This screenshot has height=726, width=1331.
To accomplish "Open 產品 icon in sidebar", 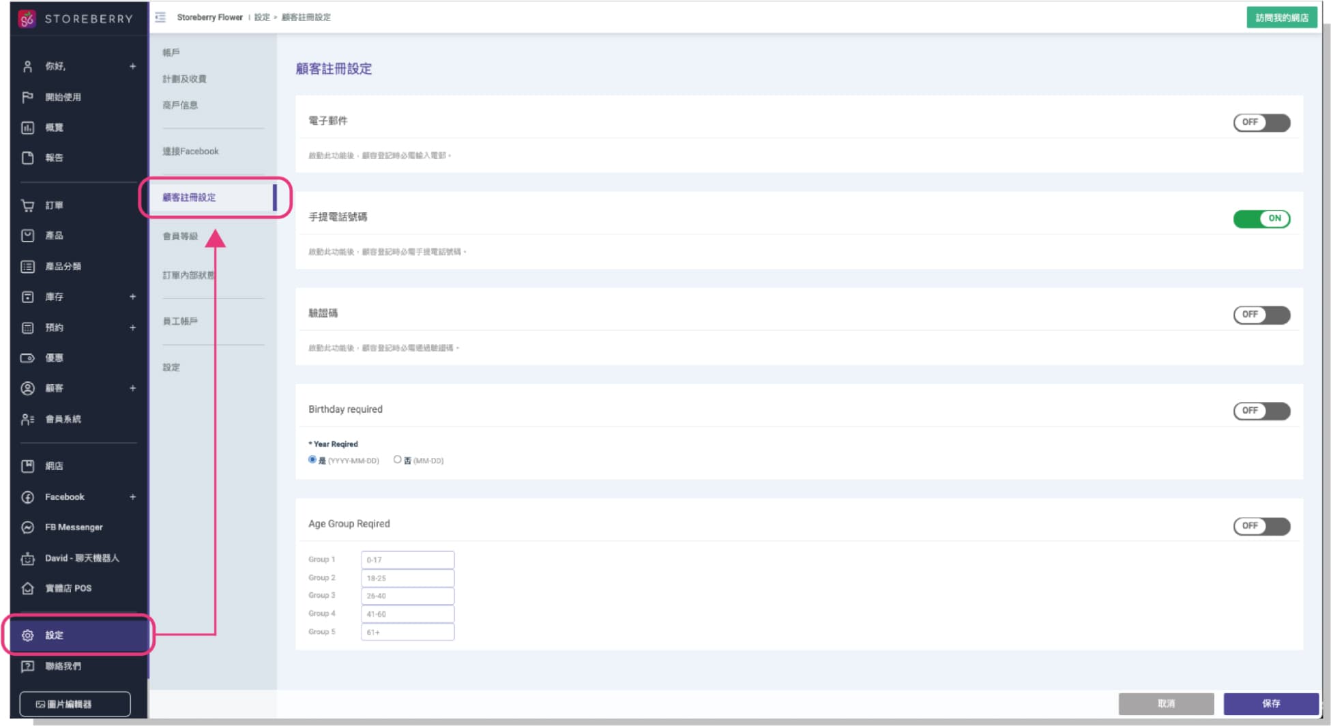I will [x=27, y=235].
